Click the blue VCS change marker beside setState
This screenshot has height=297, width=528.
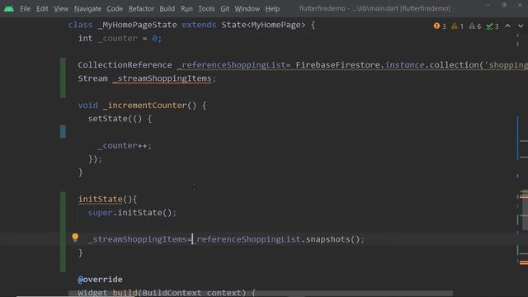click(x=63, y=132)
